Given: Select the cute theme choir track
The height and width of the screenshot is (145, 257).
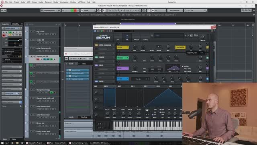Looking at the screenshot, I should click(x=43, y=106).
